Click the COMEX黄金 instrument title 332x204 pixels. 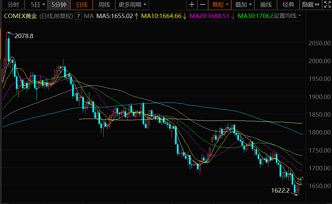tap(21, 16)
